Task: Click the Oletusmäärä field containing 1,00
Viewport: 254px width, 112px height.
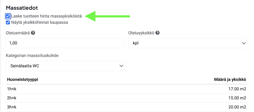Action: 65,43
